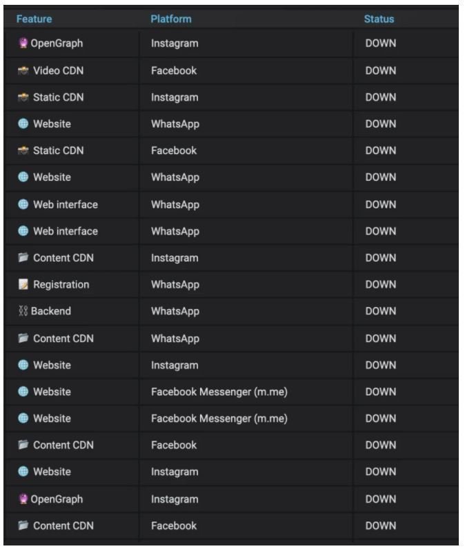
Task: Click DOWN status in the Backend row
Action: click(x=381, y=311)
